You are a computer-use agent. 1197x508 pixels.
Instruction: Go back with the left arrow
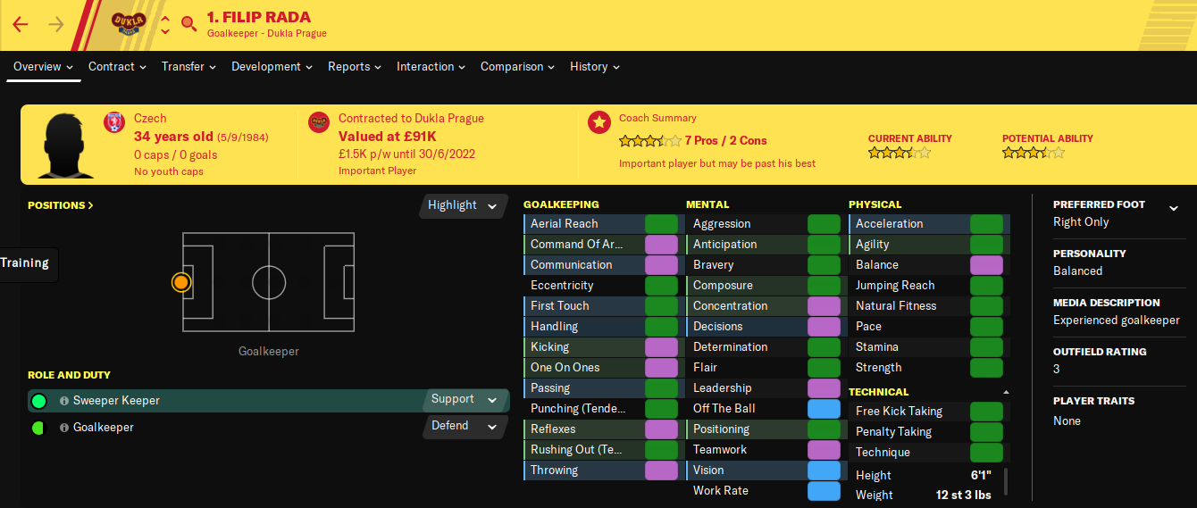point(21,24)
